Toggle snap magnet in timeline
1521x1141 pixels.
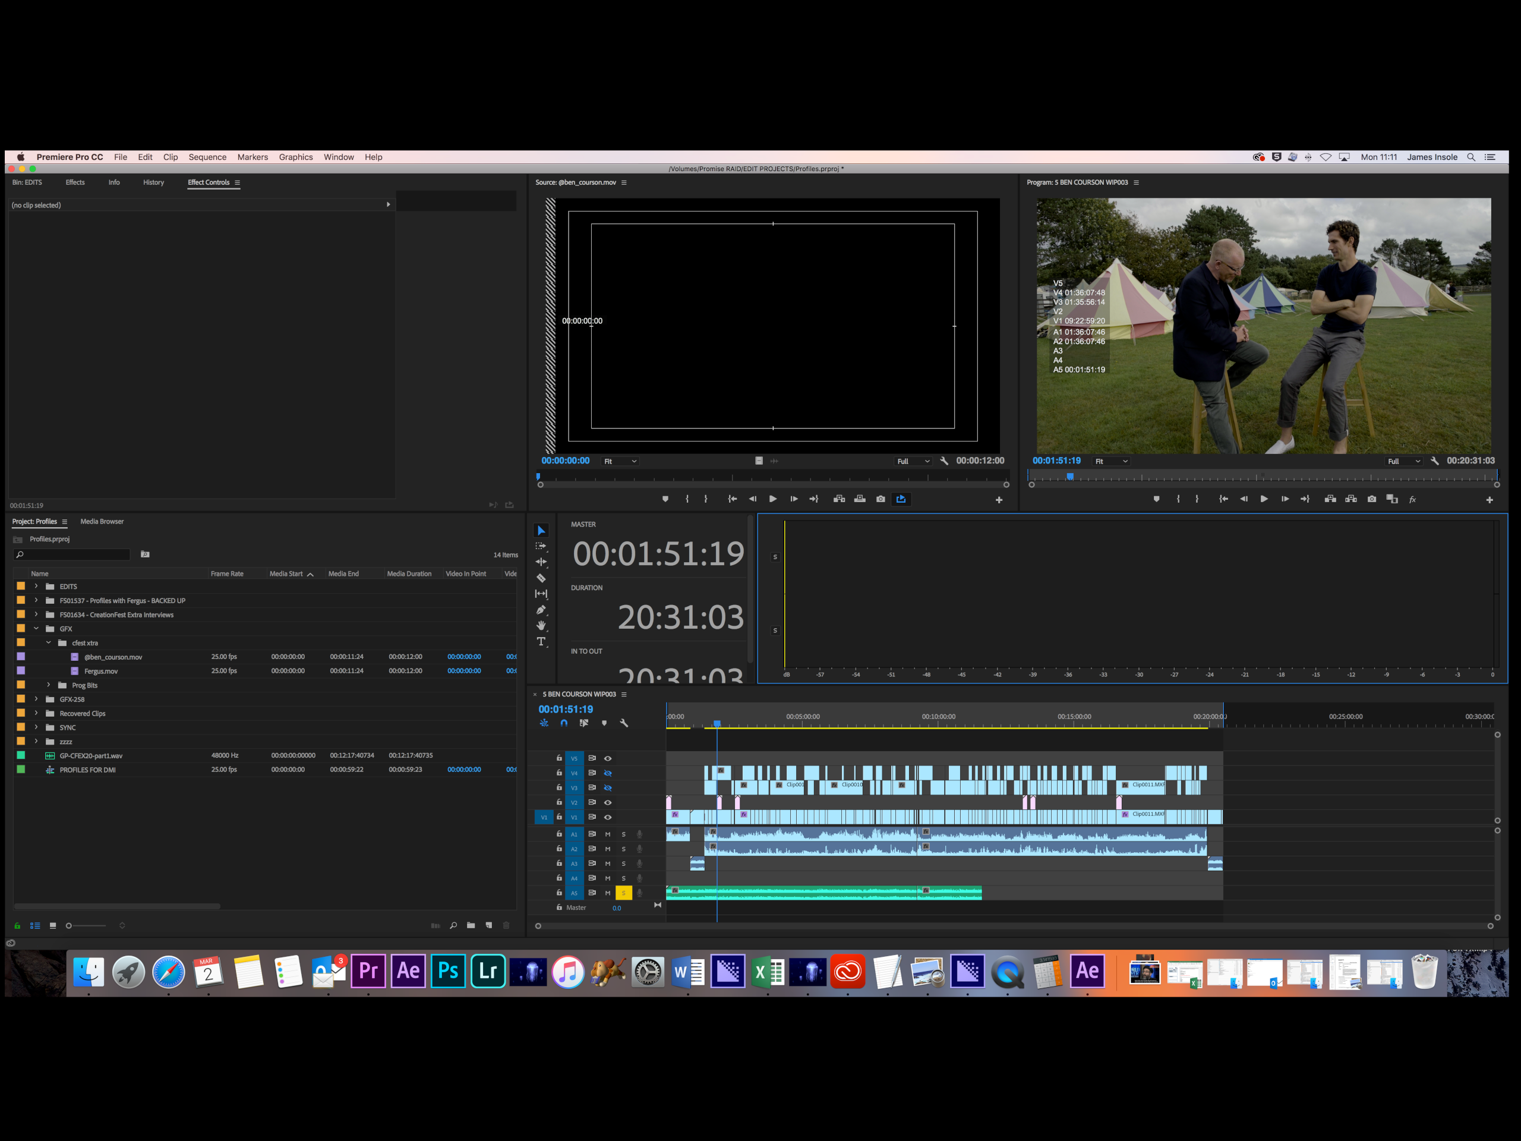point(564,723)
